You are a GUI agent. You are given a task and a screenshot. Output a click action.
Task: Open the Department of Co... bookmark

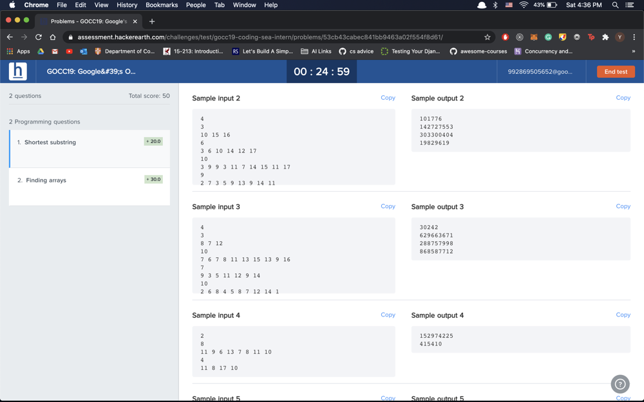tap(124, 51)
